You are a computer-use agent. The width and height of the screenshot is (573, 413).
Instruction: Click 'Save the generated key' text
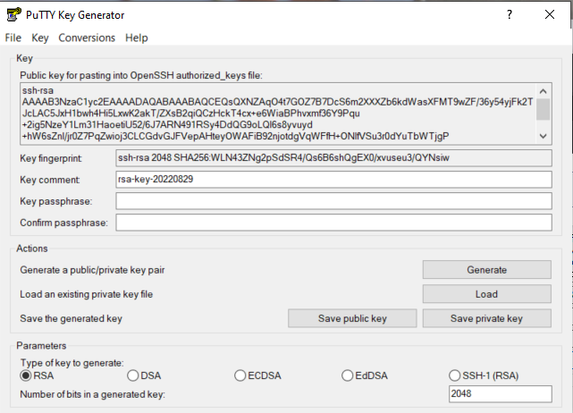tap(71, 319)
